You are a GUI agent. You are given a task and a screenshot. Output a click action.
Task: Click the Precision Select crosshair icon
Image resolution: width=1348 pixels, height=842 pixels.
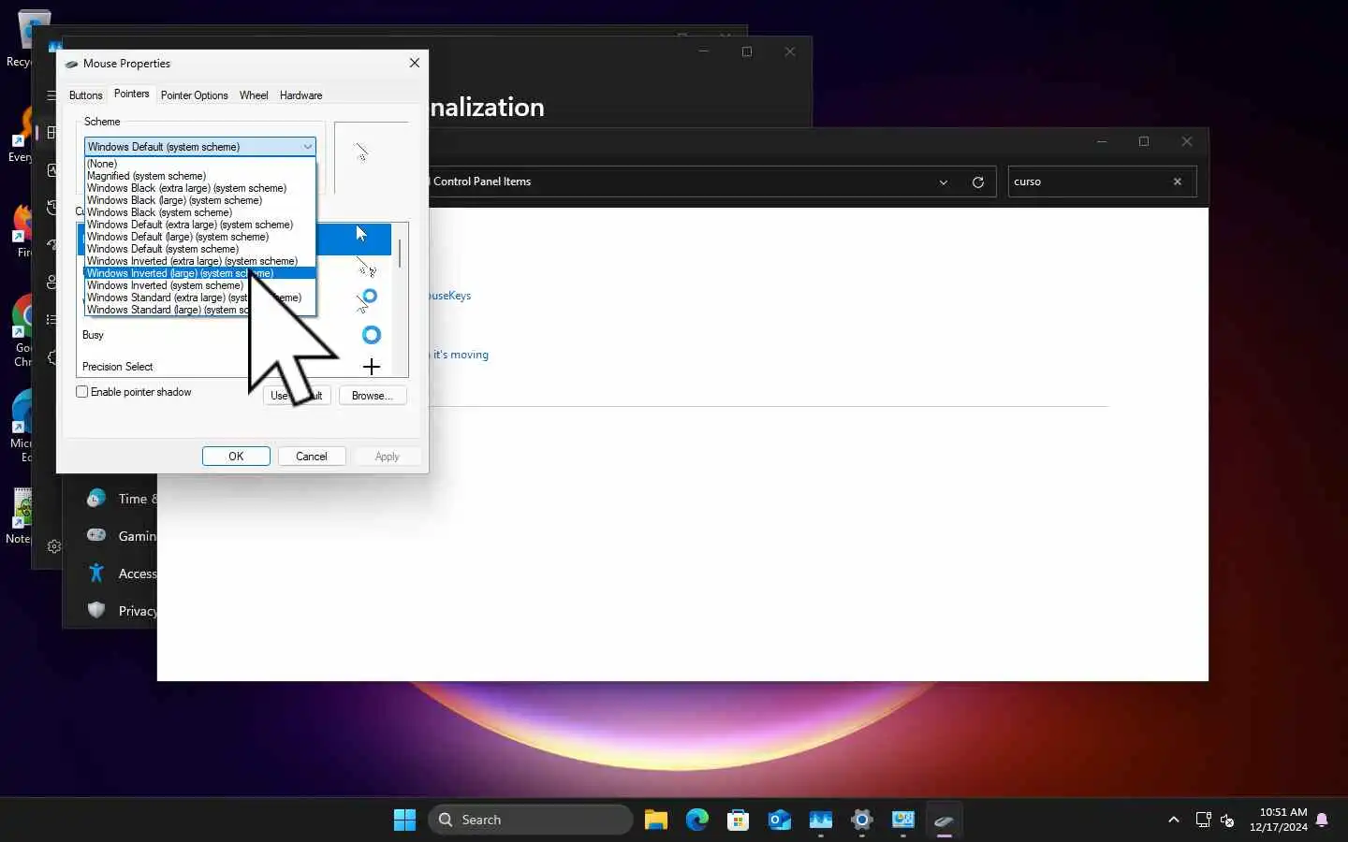tap(372, 367)
